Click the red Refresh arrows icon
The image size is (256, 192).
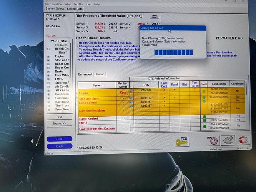tap(243, 140)
